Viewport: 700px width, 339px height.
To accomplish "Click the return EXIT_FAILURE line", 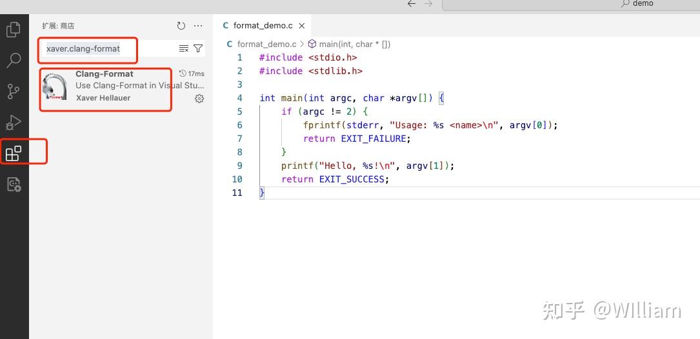I will tap(357, 139).
